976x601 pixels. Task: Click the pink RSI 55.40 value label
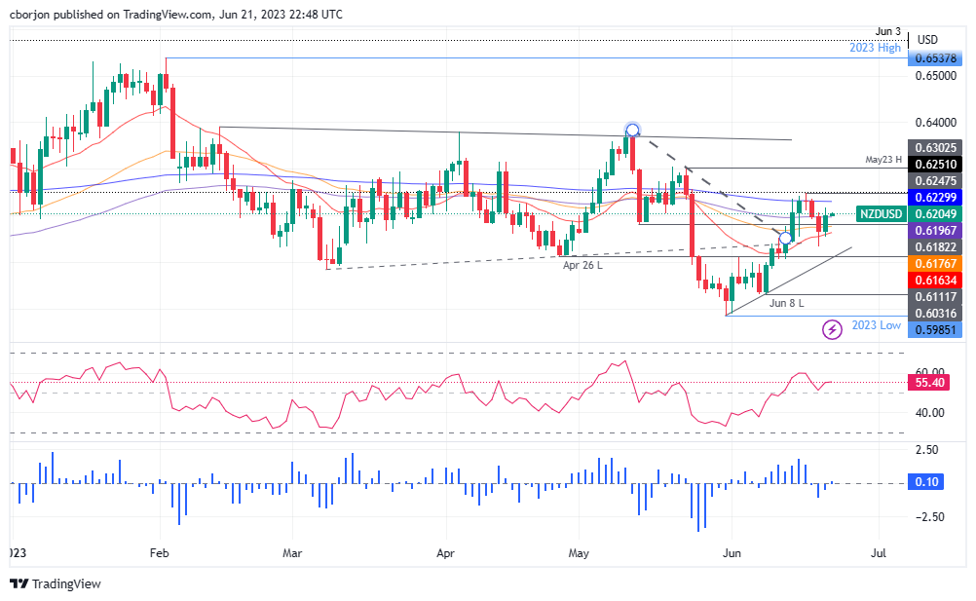pyautogui.click(x=933, y=386)
